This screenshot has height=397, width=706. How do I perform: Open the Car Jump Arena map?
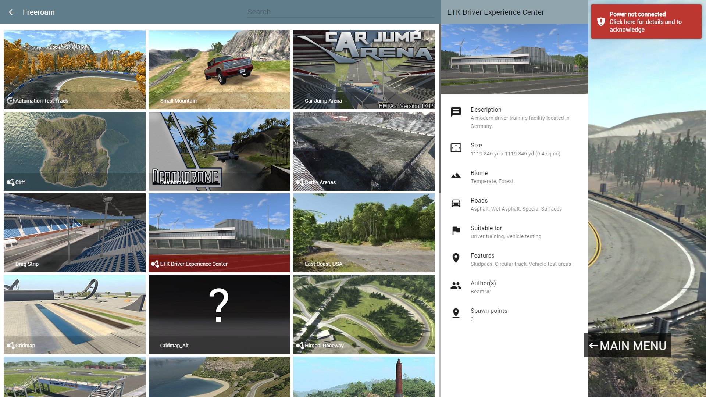click(364, 69)
